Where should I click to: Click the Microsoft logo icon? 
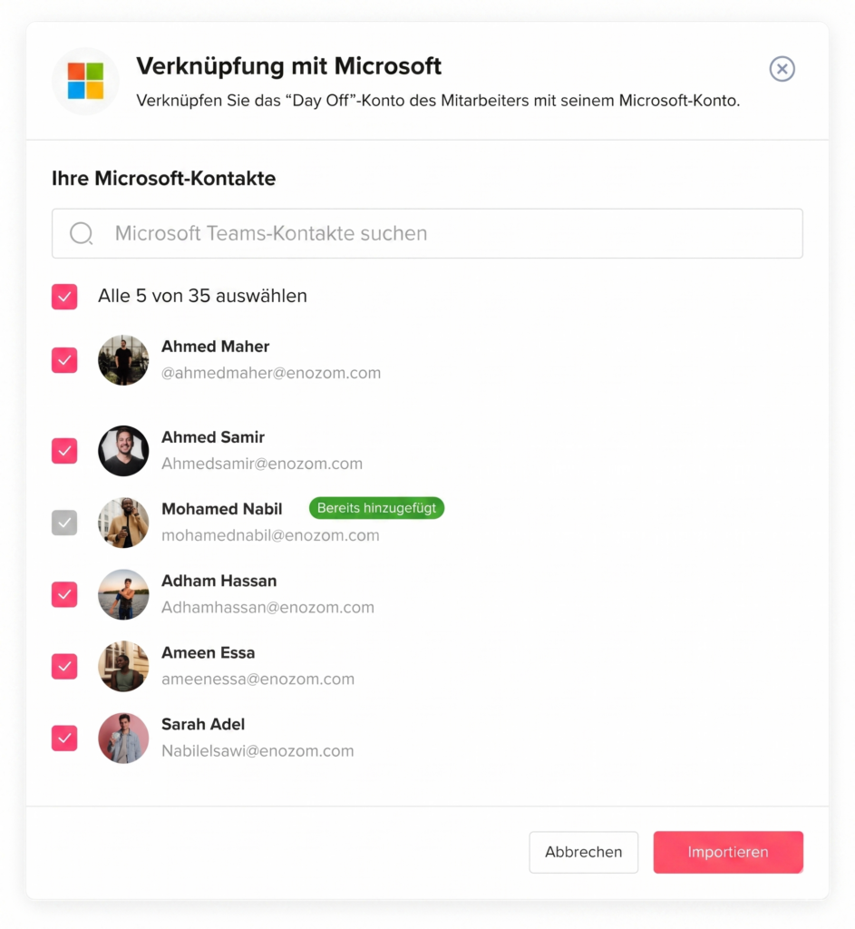[85, 82]
